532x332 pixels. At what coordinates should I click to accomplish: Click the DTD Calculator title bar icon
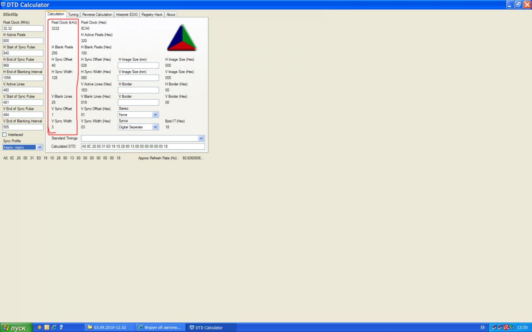[4, 4]
